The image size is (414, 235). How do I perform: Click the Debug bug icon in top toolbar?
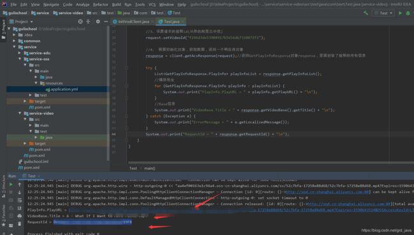pyautogui.click(x=408, y=13)
